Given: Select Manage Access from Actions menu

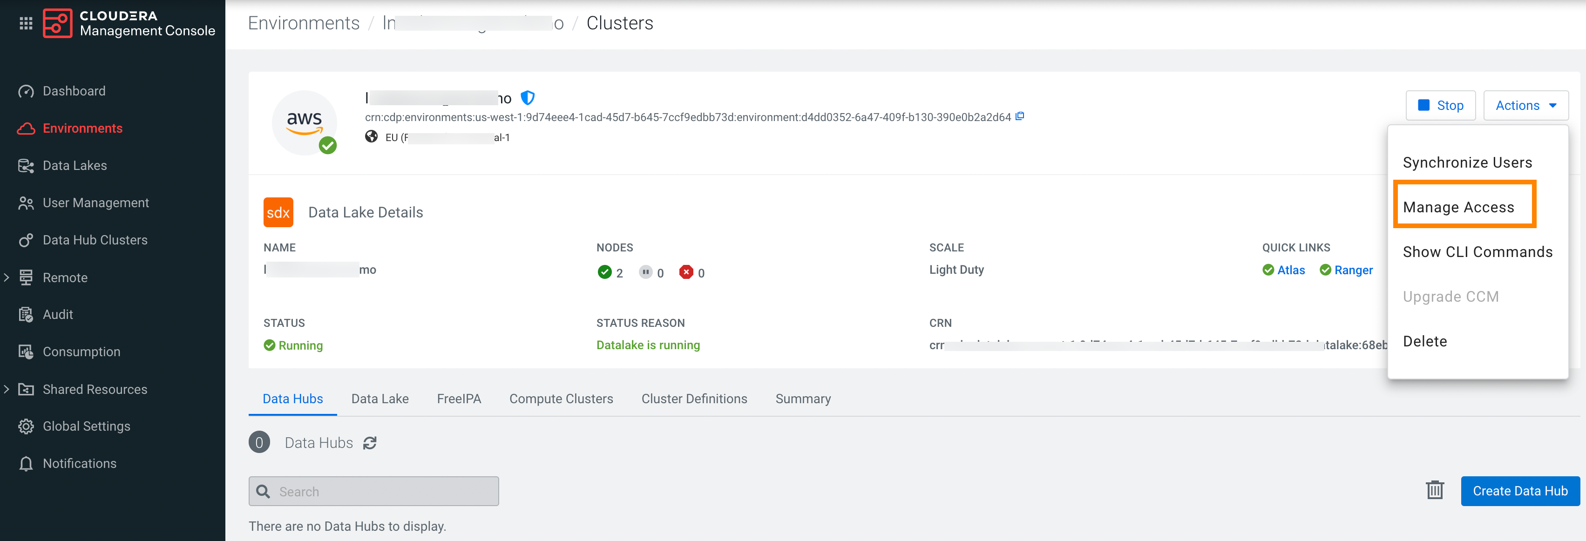Looking at the screenshot, I should pyautogui.click(x=1458, y=207).
